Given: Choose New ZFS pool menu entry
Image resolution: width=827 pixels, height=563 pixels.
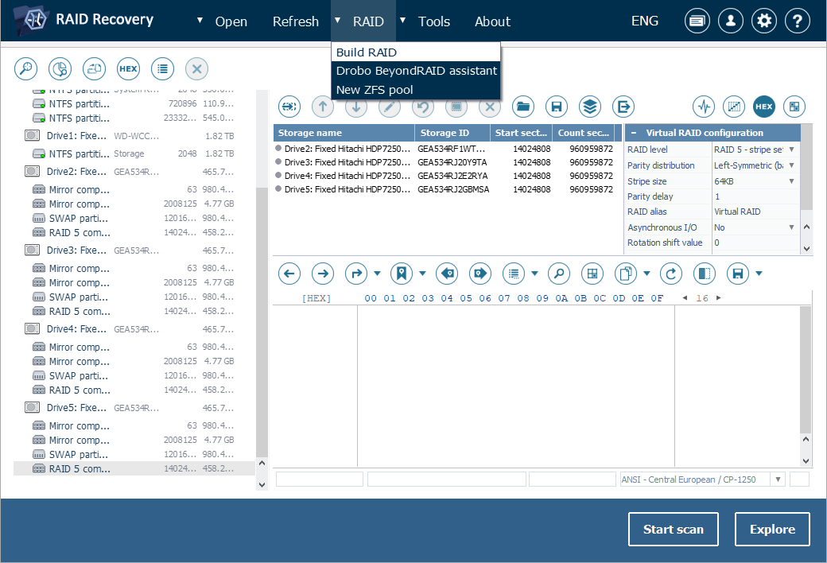Looking at the screenshot, I should pos(375,90).
